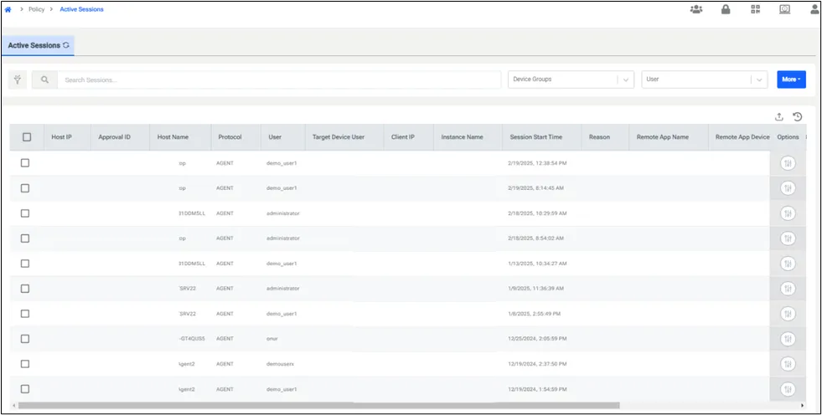Image resolution: width=822 pixels, height=415 pixels.
Task: Open options for onur's 12/25/2024 session
Action: [x=788, y=339]
